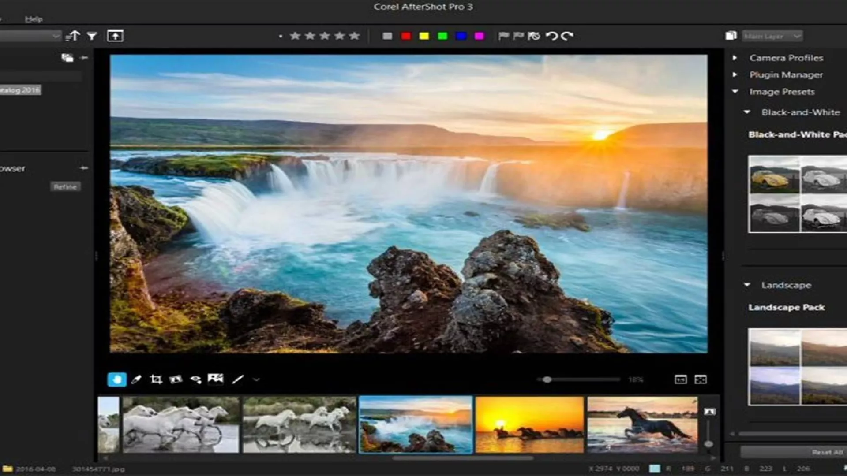847x476 pixels.
Task: Toggle the pick flag on the image
Action: coord(503,36)
